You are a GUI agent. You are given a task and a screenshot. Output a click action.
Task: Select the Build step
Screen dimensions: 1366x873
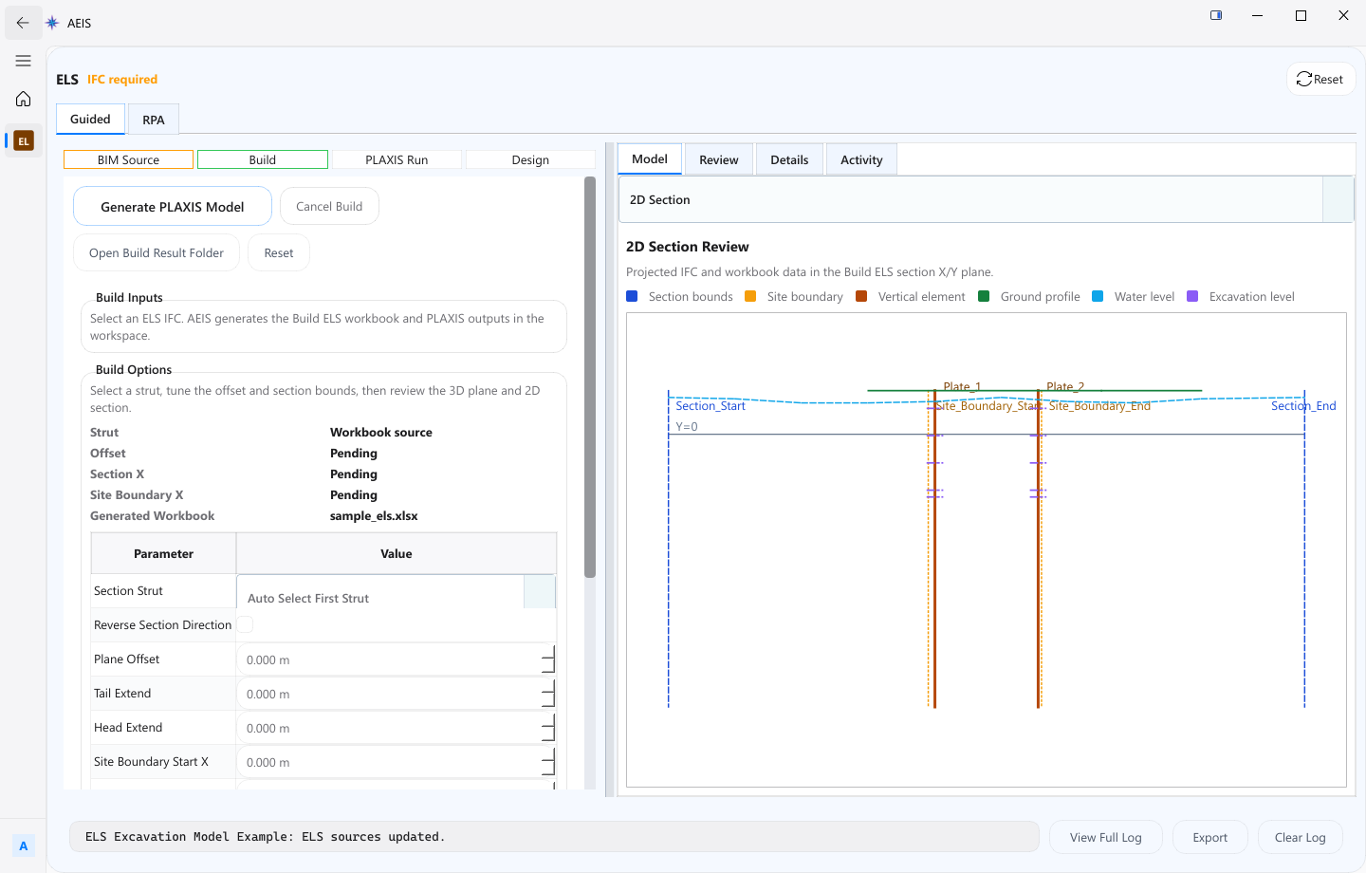(263, 159)
